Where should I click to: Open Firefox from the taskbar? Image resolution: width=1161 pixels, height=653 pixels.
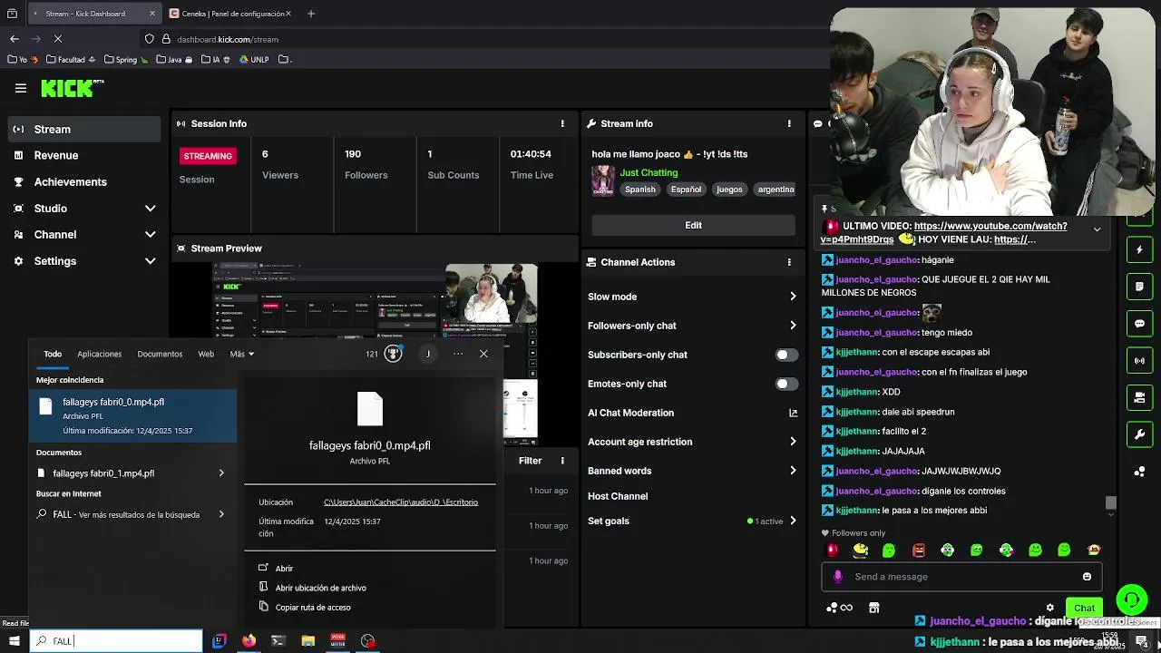click(249, 640)
